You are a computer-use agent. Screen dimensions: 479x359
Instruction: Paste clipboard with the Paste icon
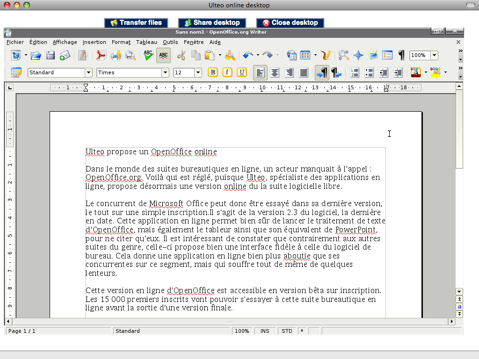point(210,55)
